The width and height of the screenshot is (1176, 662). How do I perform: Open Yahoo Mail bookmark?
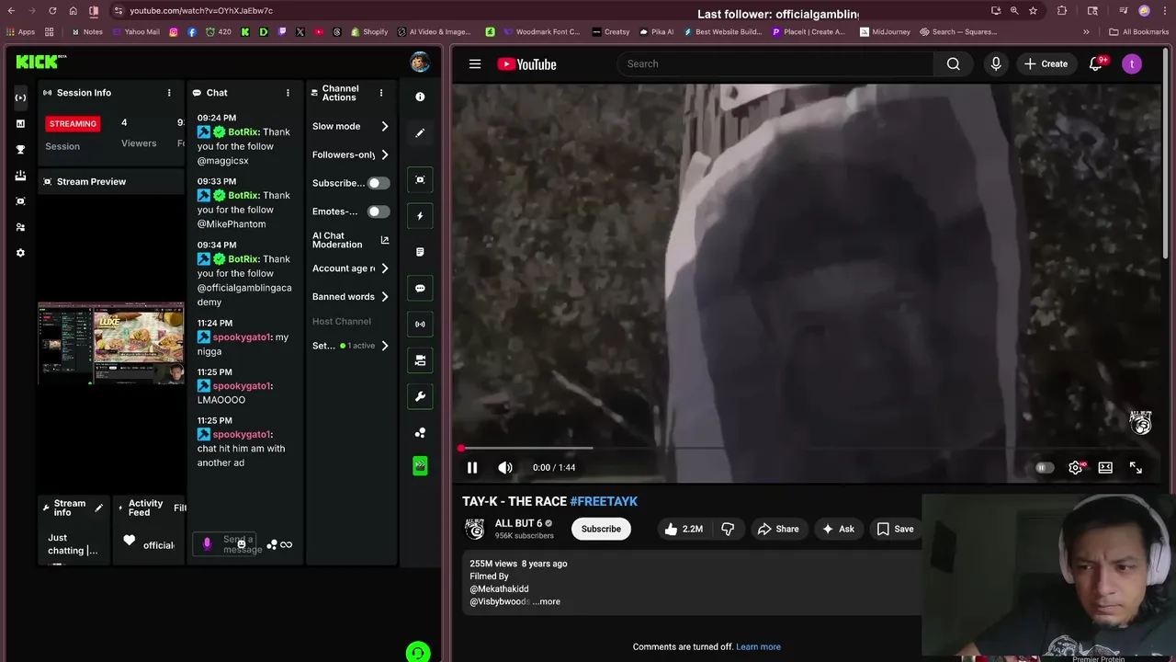(134, 31)
